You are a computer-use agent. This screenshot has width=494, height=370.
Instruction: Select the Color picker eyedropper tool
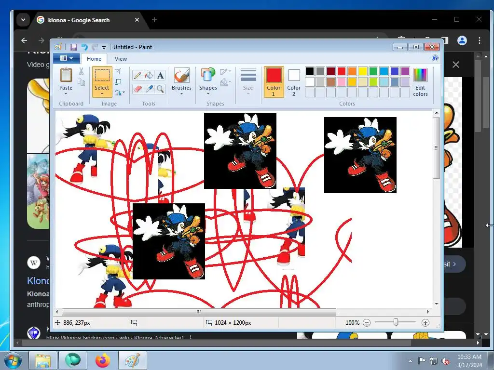click(149, 89)
